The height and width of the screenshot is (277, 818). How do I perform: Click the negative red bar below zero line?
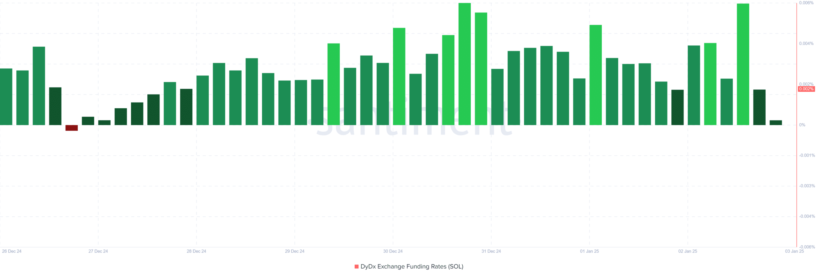click(72, 128)
